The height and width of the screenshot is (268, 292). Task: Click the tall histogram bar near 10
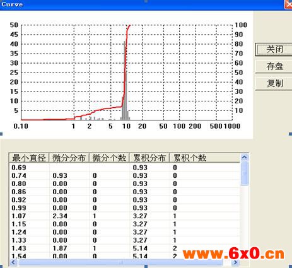coord(125,81)
